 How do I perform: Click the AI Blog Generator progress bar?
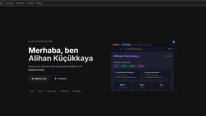pyautogui.click(x=157, y=77)
